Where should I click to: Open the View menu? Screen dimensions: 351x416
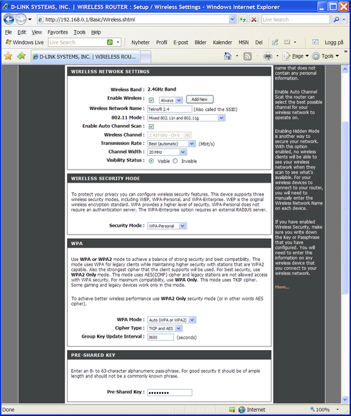37,32
